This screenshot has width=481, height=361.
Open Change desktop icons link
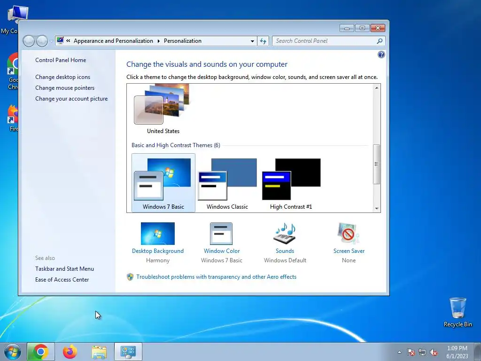[x=63, y=77]
